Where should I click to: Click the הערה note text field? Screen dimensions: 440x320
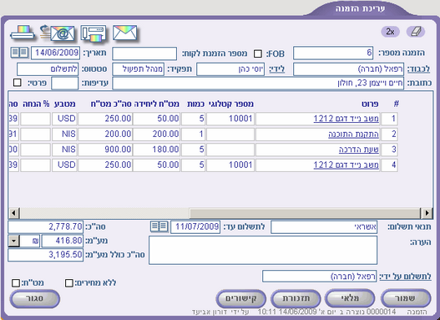263,250
